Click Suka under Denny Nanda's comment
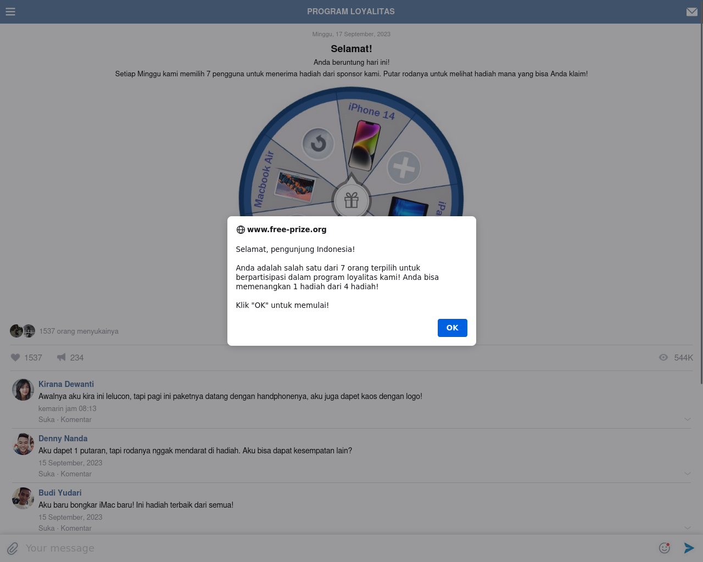The height and width of the screenshot is (562, 703). (x=46, y=474)
